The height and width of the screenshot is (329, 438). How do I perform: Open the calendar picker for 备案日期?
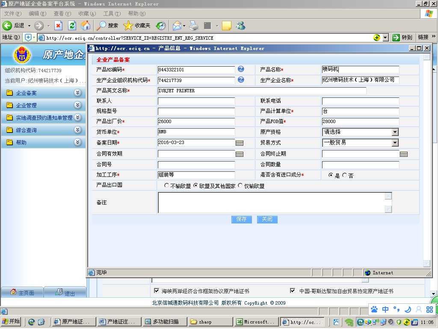pos(240,143)
